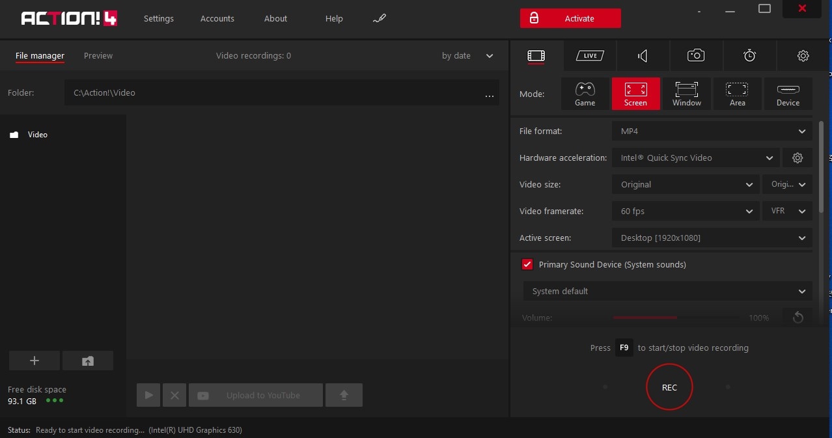Image resolution: width=832 pixels, height=438 pixels.
Task: Open the 'System default' sound device dropdown
Action: [x=668, y=291]
